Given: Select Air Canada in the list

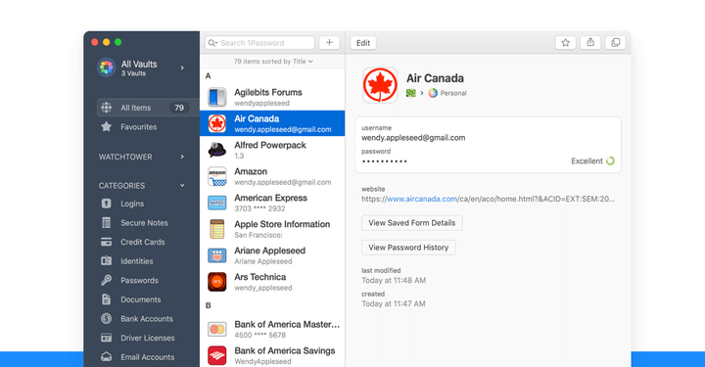Looking at the screenshot, I should click(272, 123).
